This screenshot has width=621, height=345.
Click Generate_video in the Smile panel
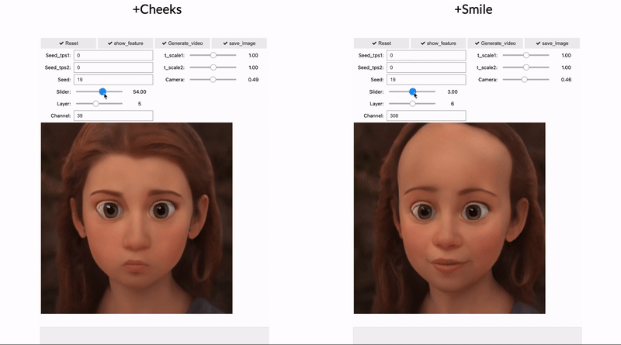(495, 43)
